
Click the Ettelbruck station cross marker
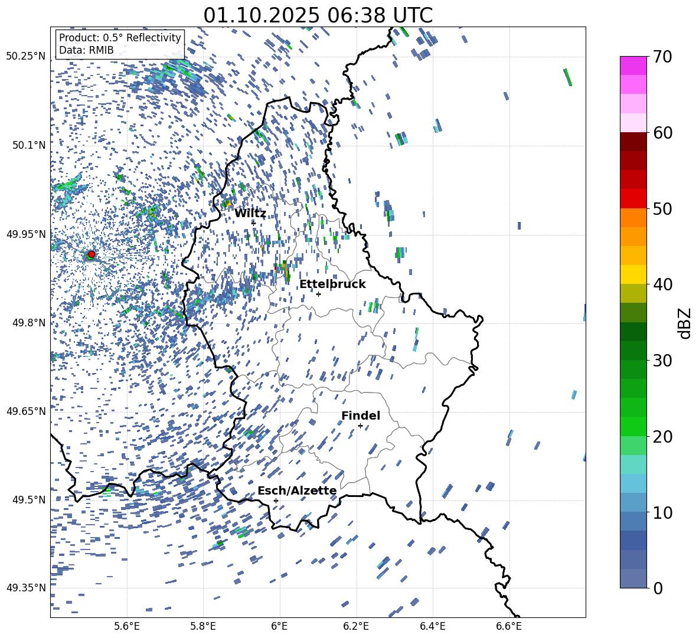point(318,294)
